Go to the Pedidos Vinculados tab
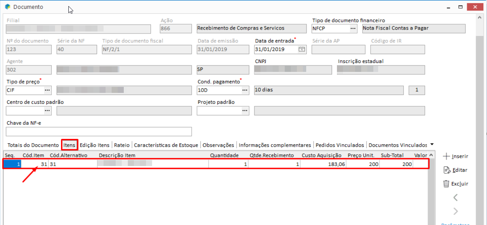Image resolution: width=487 pixels, height=225 pixels. pos(340,145)
